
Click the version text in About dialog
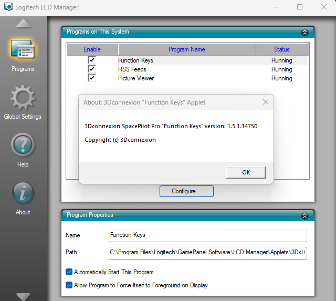tap(171, 126)
